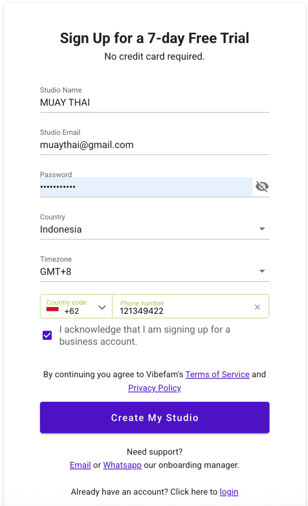Open the Terms of Service link
The height and width of the screenshot is (506, 308).
(217, 374)
